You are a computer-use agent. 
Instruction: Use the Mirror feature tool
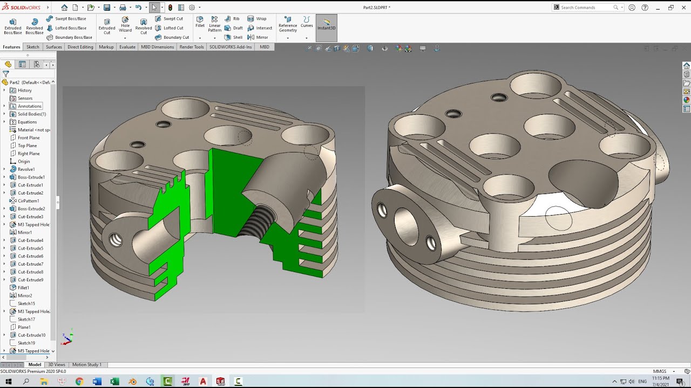tap(258, 37)
